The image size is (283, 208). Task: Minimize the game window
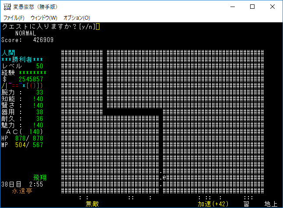coord(232,7)
